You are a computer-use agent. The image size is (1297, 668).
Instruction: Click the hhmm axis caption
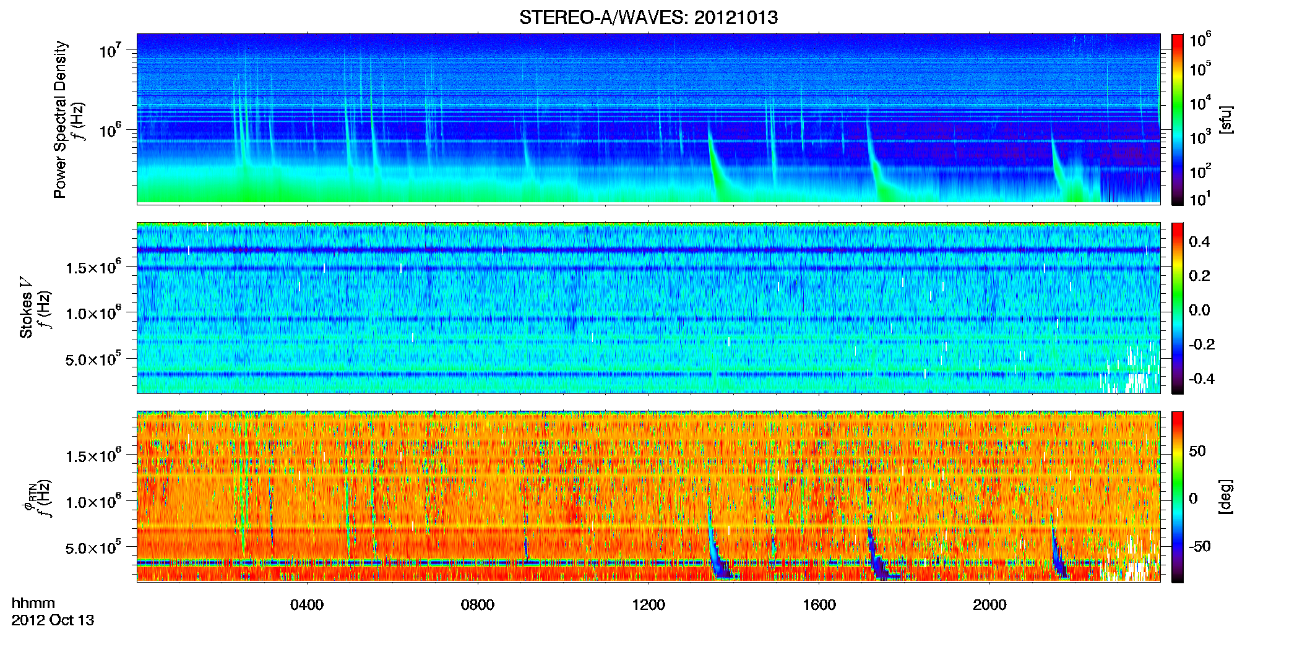pyautogui.click(x=33, y=603)
